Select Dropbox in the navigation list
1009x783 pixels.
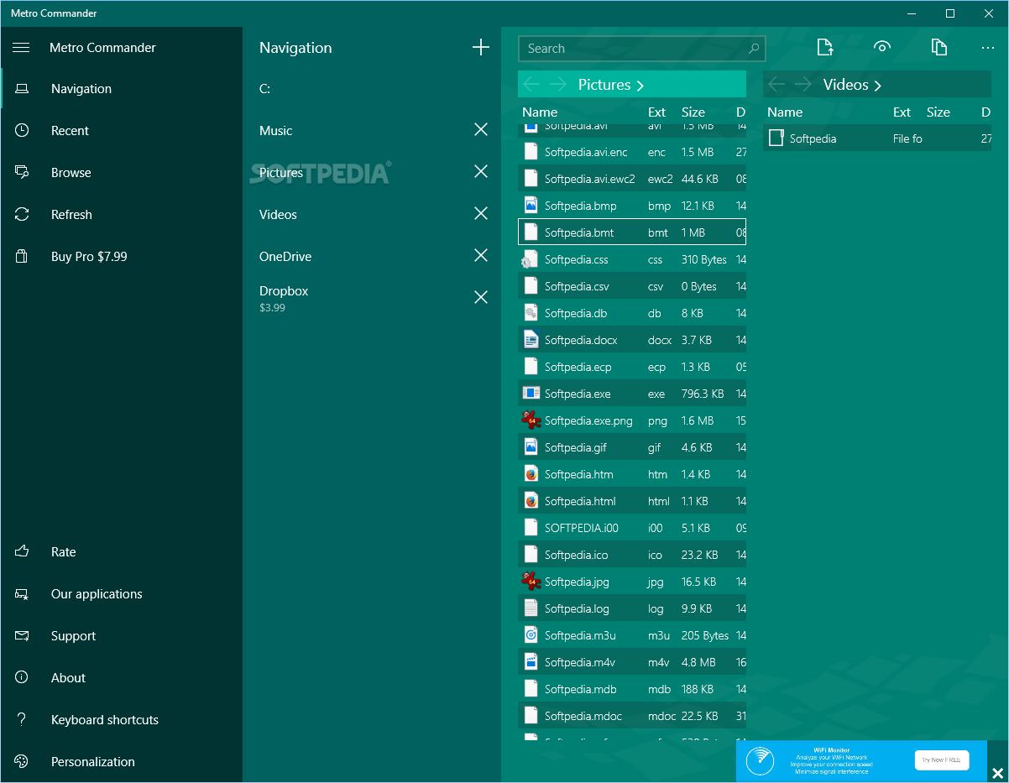pos(284,291)
